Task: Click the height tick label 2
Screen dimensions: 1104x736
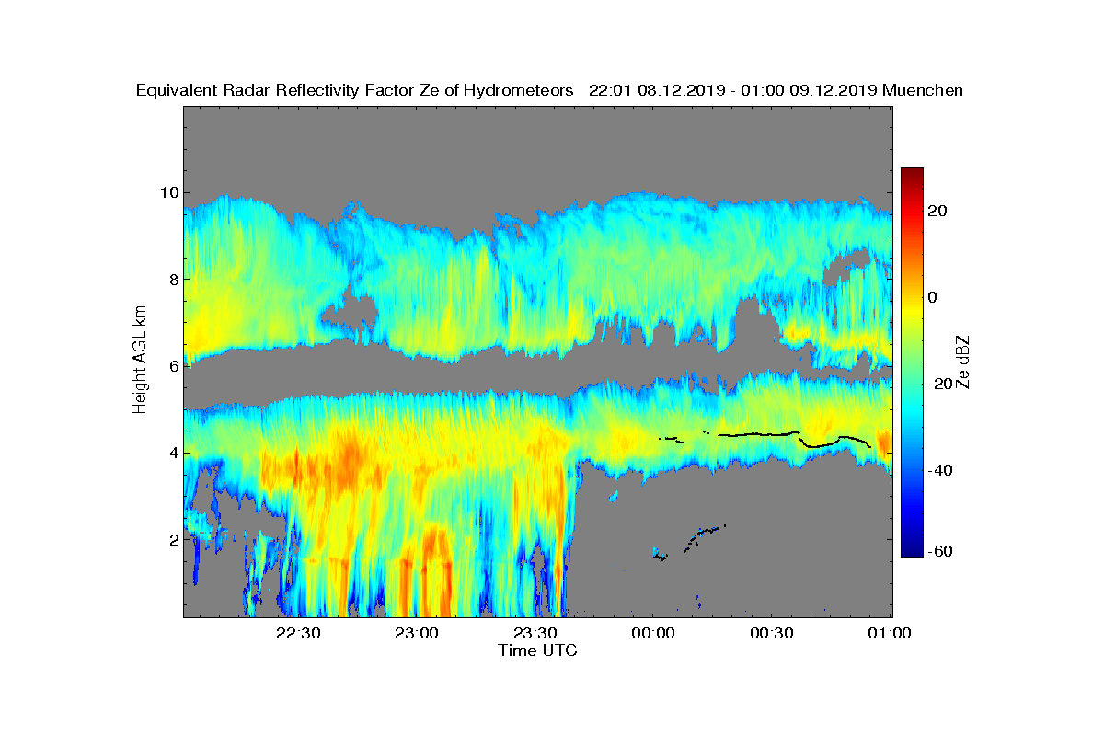Action: point(173,539)
